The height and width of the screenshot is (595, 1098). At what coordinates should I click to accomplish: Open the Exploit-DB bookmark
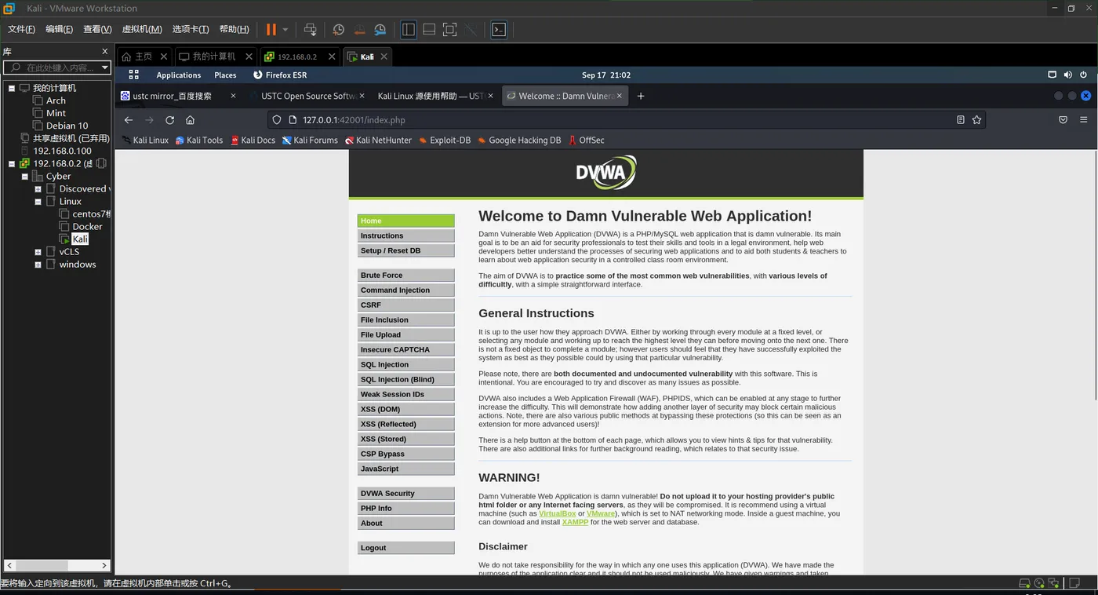(444, 140)
